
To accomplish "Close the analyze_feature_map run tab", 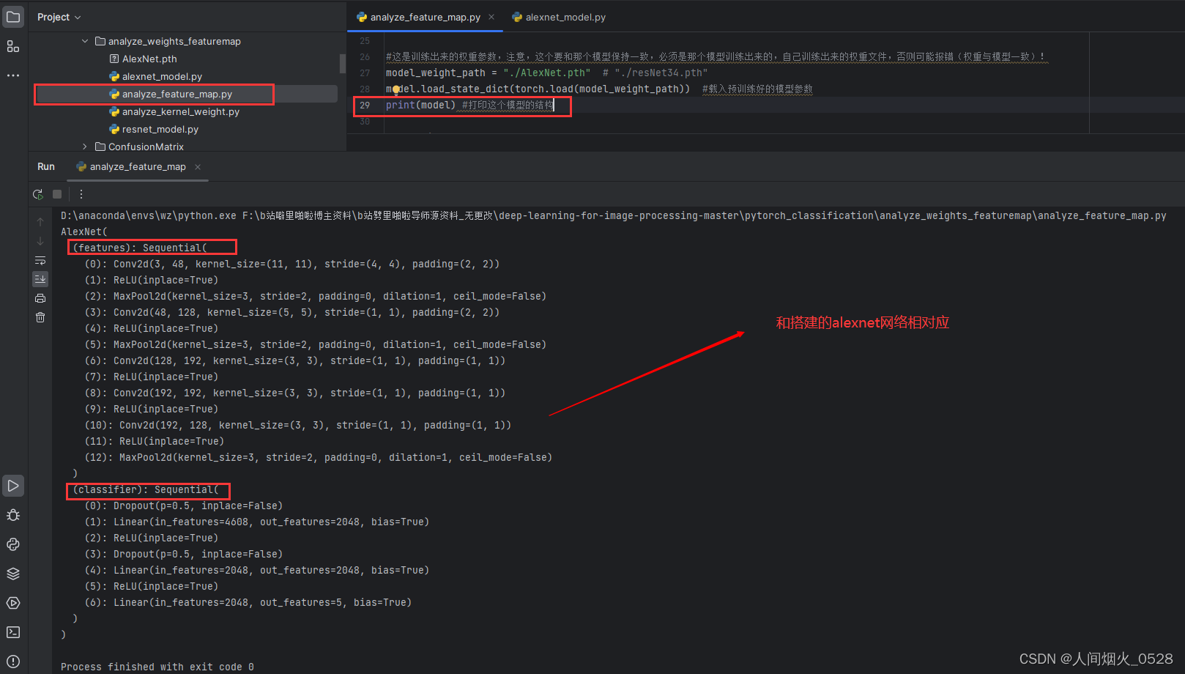I will click(x=198, y=167).
